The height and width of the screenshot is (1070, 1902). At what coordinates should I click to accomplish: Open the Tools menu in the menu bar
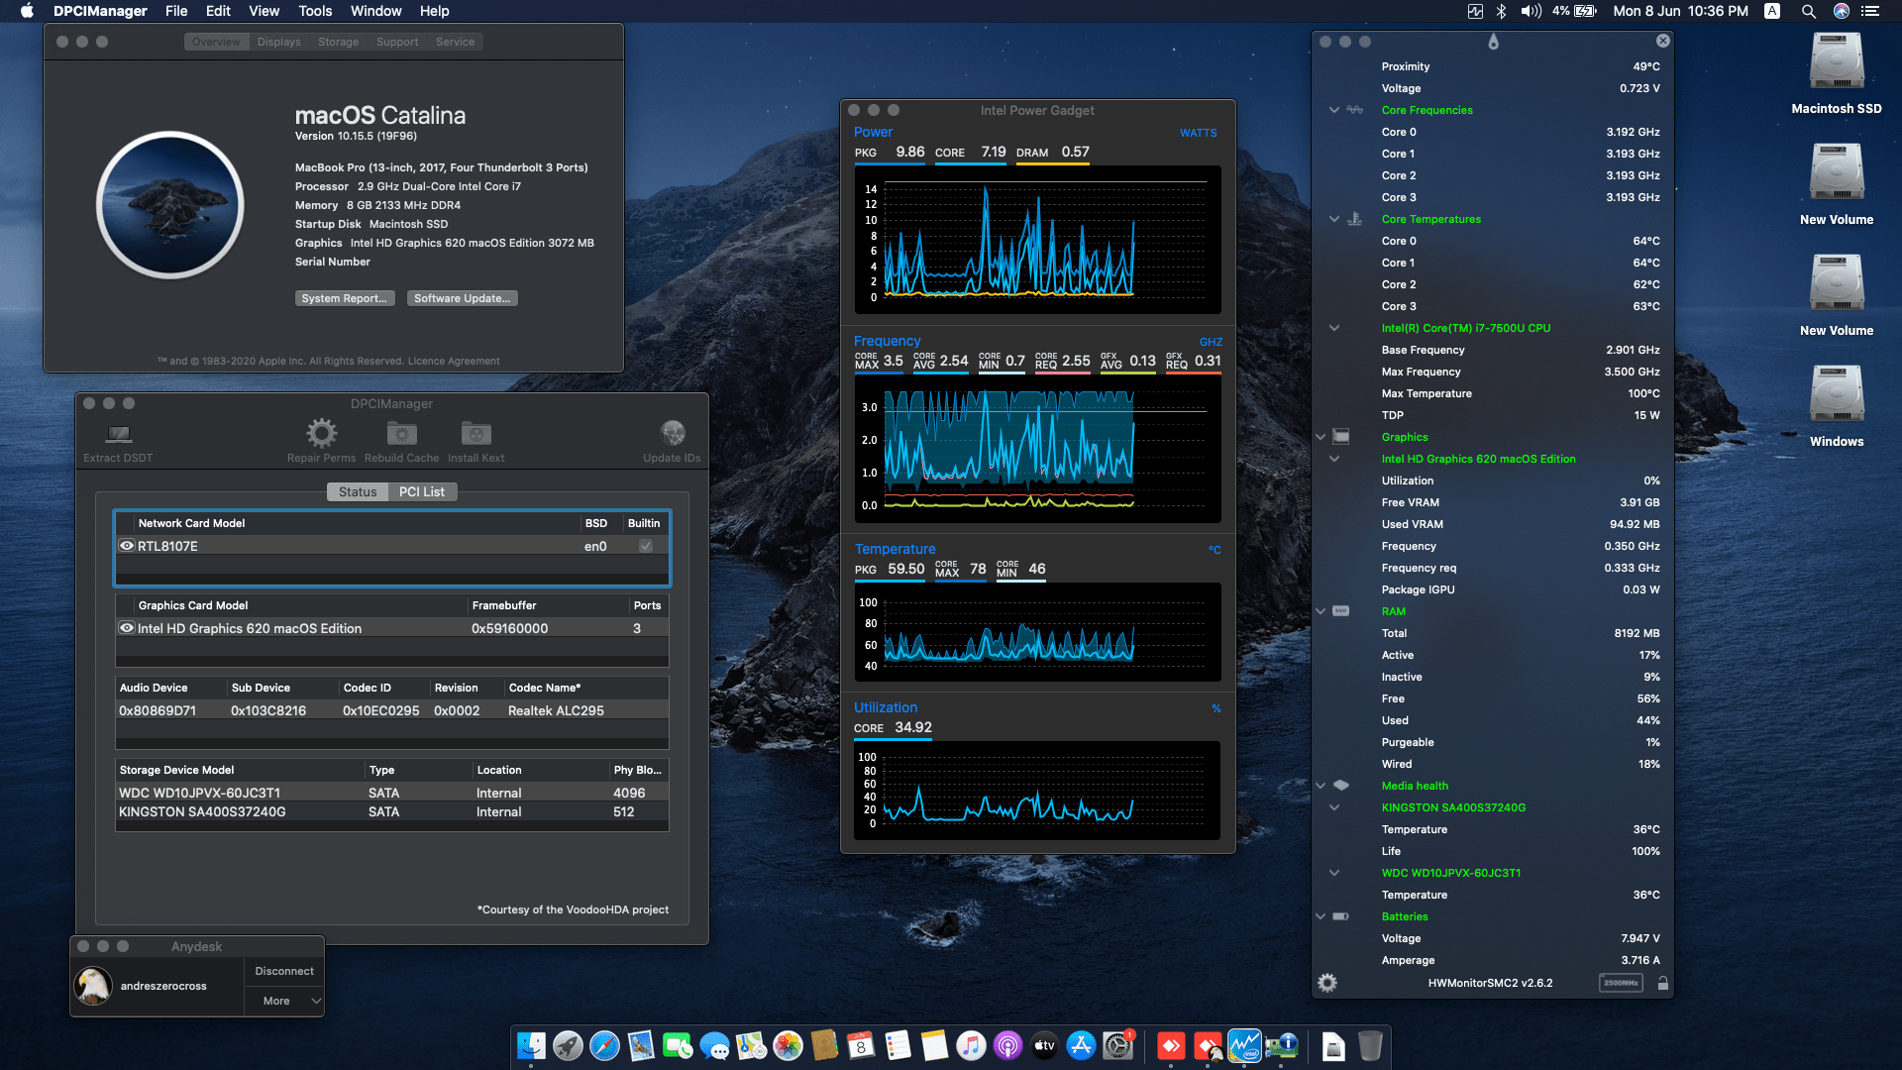tap(314, 11)
